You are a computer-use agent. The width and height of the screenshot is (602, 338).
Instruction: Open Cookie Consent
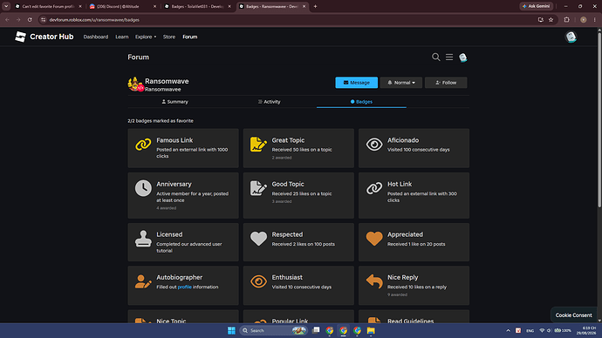(x=573, y=315)
